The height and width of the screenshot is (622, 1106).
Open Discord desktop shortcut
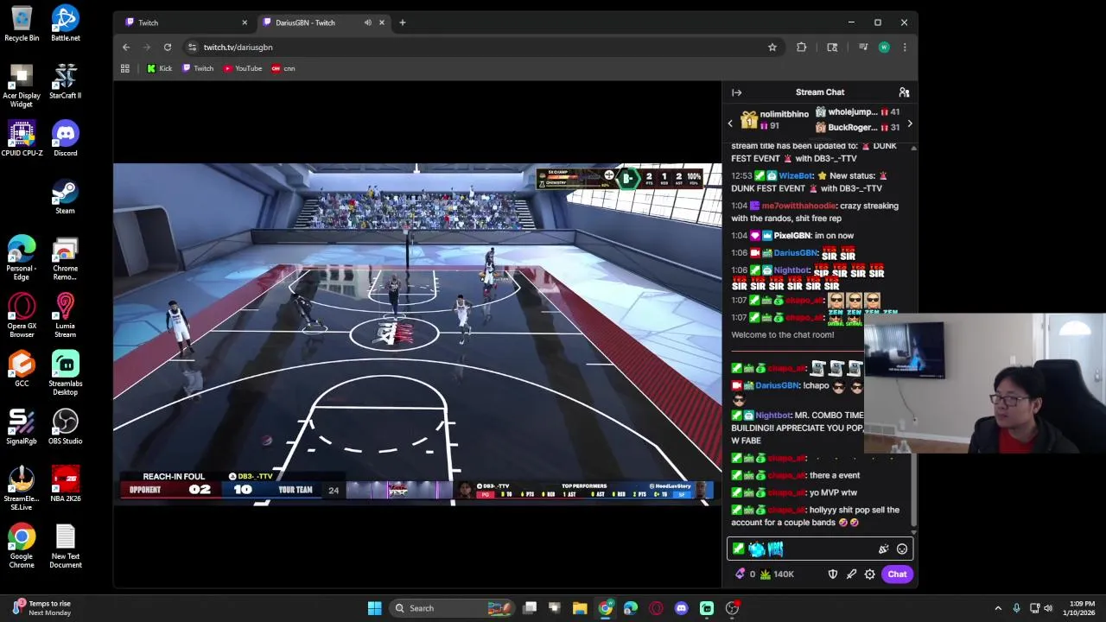tap(65, 139)
